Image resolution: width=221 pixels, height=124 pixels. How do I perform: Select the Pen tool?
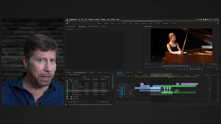click(x=113, y=84)
